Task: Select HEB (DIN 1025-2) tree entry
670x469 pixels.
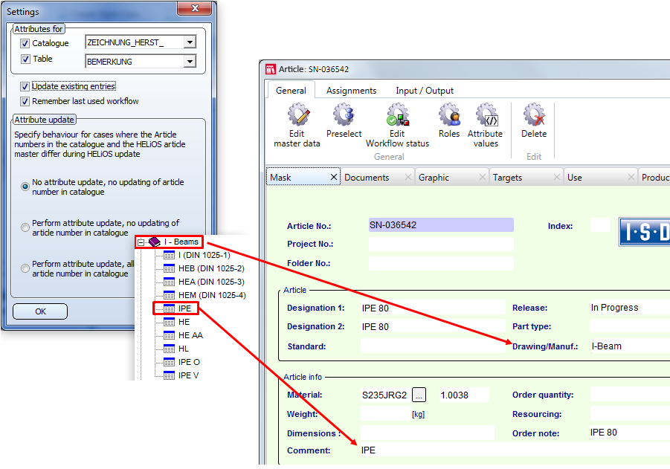Action: (x=211, y=268)
